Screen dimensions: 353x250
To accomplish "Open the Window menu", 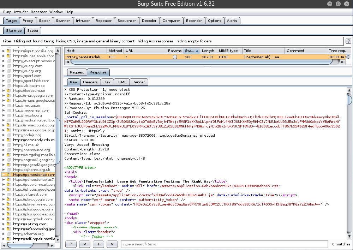I will (x=56, y=12).
